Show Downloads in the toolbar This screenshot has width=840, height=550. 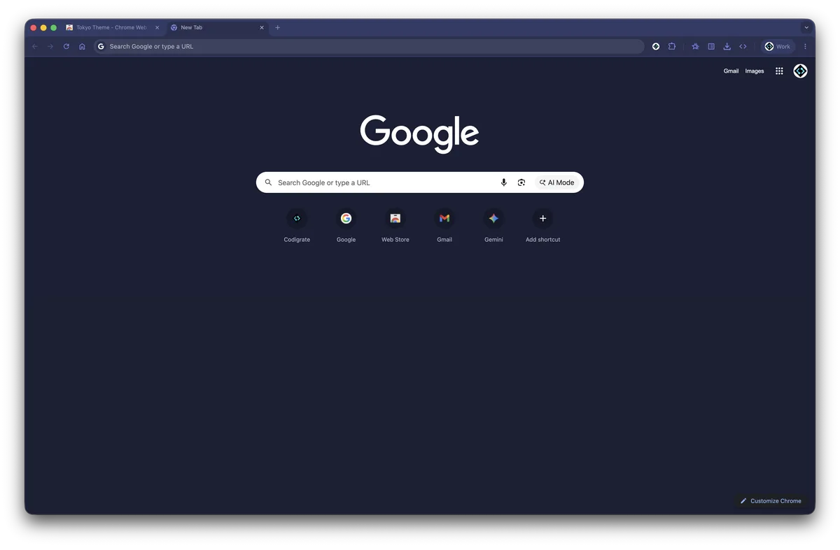point(727,47)
